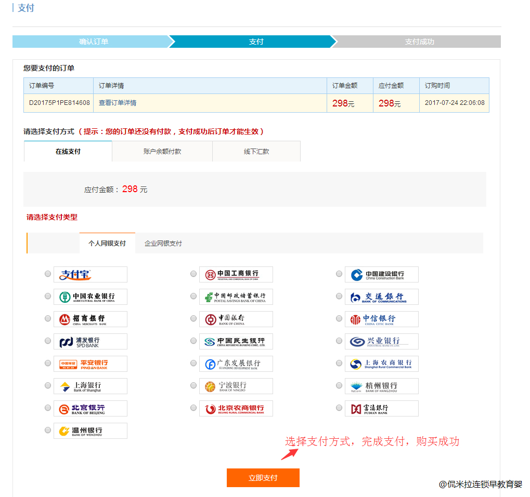Select the radio button for 平安银行
Image resolution: width=530 pixels, height=497 pixels.
pyautogui.click(x=48, y=363)
